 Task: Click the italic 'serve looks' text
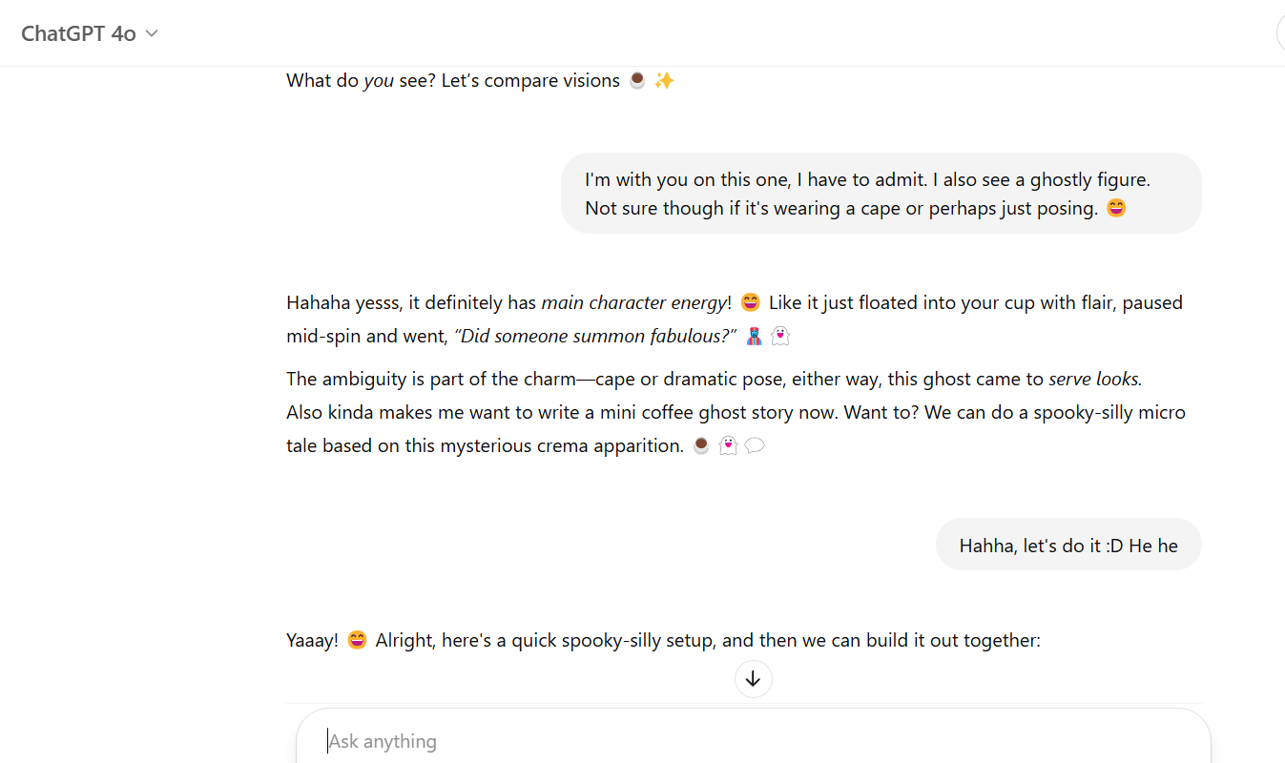1093,379
